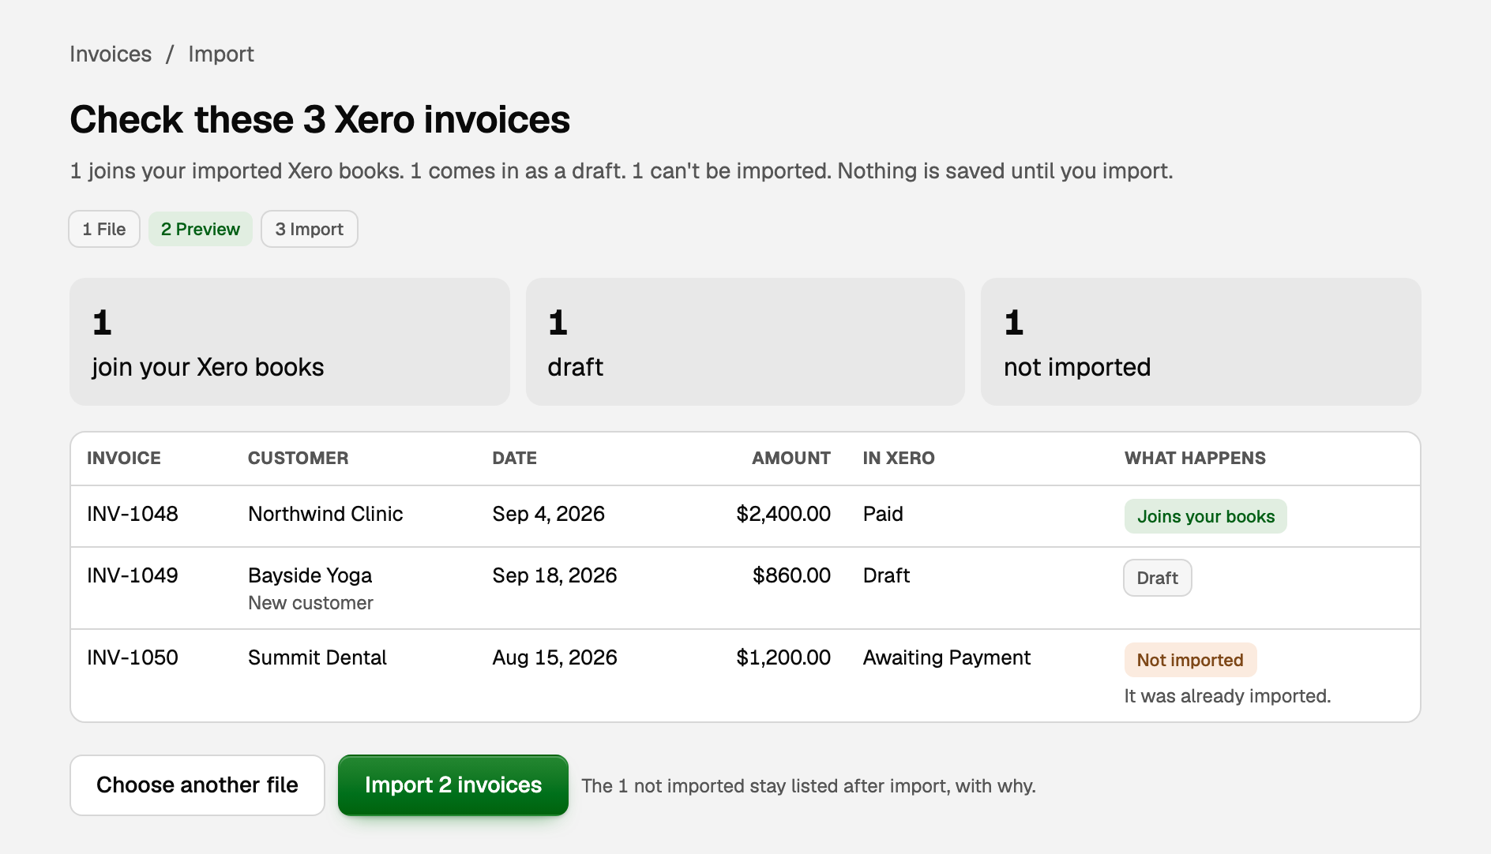
Task: Click the New customer note
Action: pos(310,603)
